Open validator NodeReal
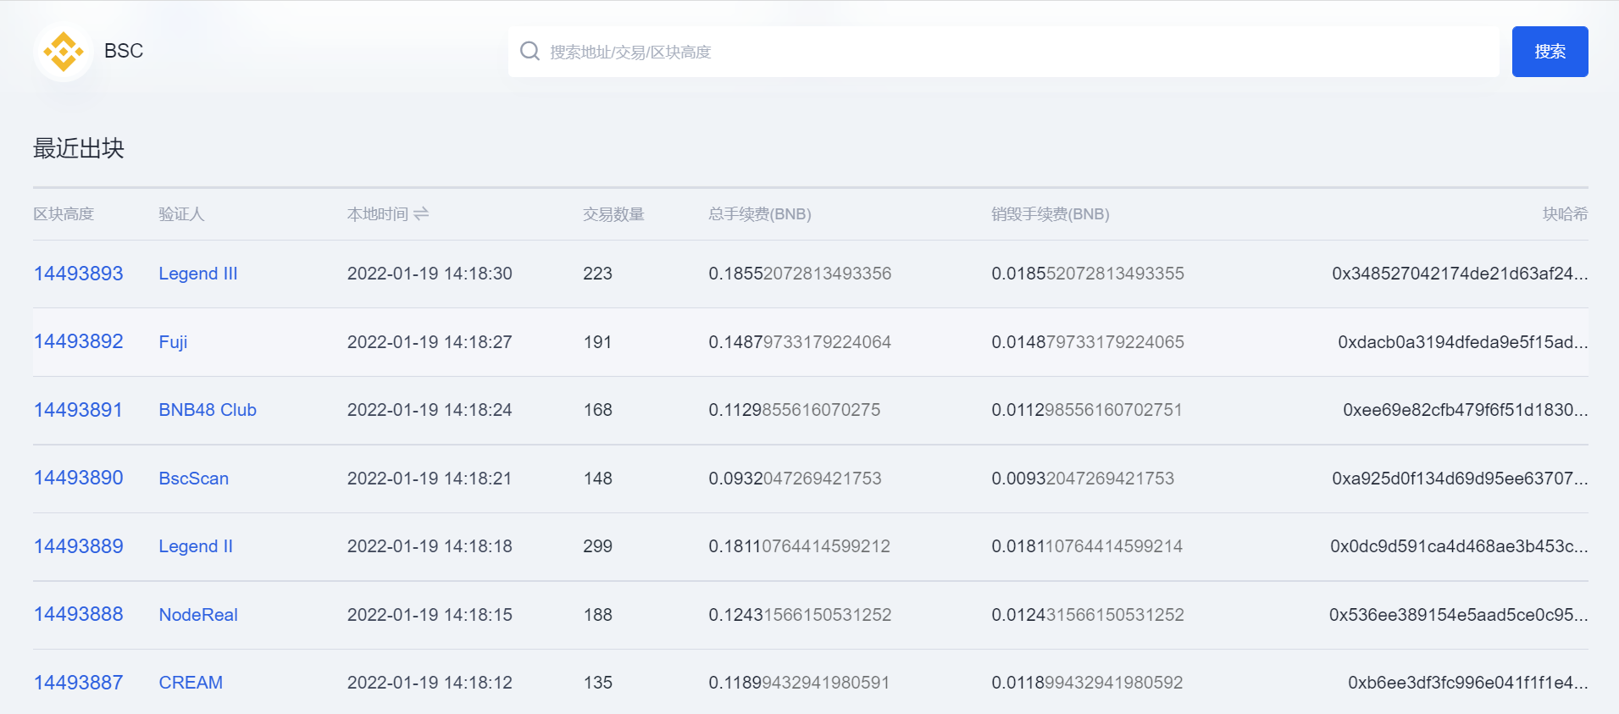The height and width of the screenshot is (714, 1619). (198, 615)
